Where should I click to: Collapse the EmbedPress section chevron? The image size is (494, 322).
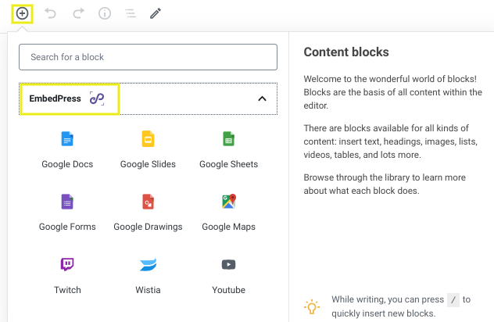click(x=262, y=99)
